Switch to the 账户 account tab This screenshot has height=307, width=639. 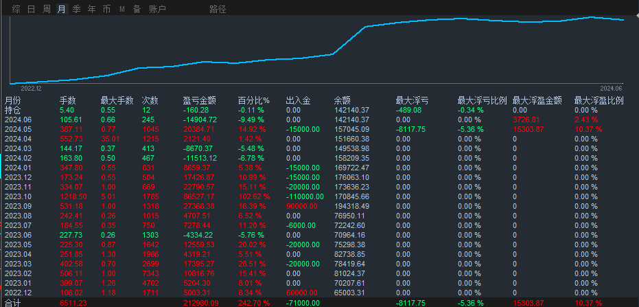(157, 9)
